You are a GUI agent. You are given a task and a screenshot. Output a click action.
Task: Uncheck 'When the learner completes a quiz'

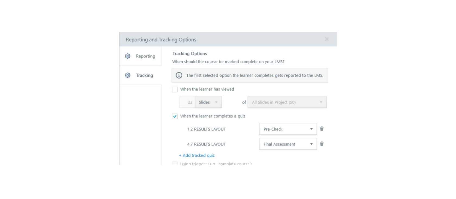click(175, 116)
